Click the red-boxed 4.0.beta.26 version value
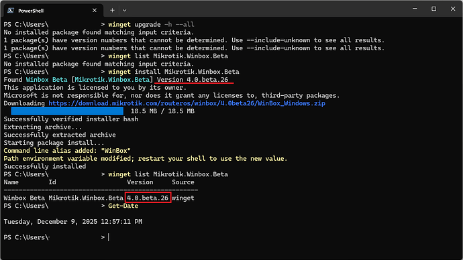463x260 pixels. [148, 198]
